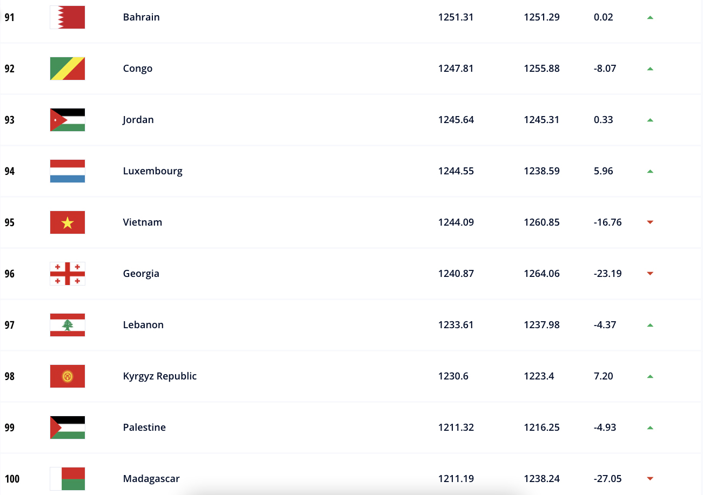Click Jordan's total points 1245.64

[456, 120]
